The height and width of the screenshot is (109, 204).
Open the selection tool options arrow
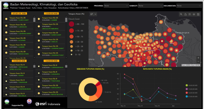[x=95, y=14]
